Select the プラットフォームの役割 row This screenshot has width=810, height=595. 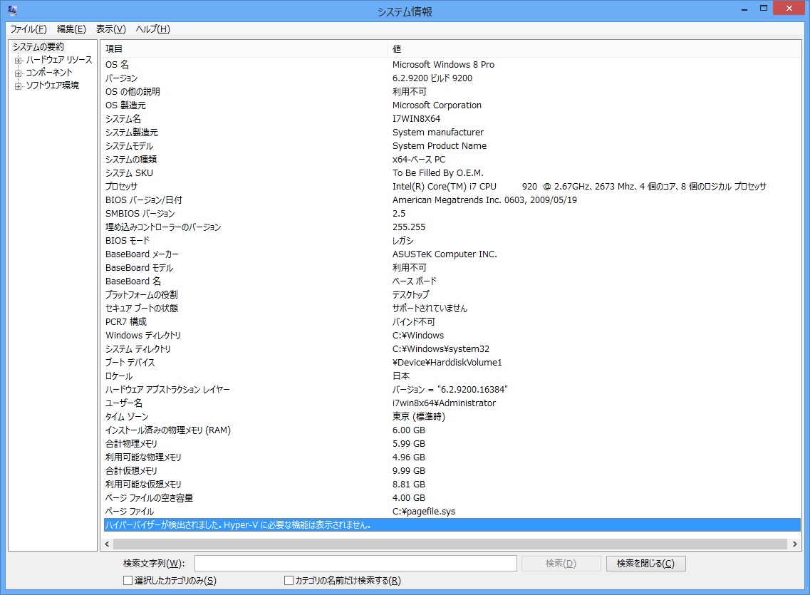pos(452,295)
